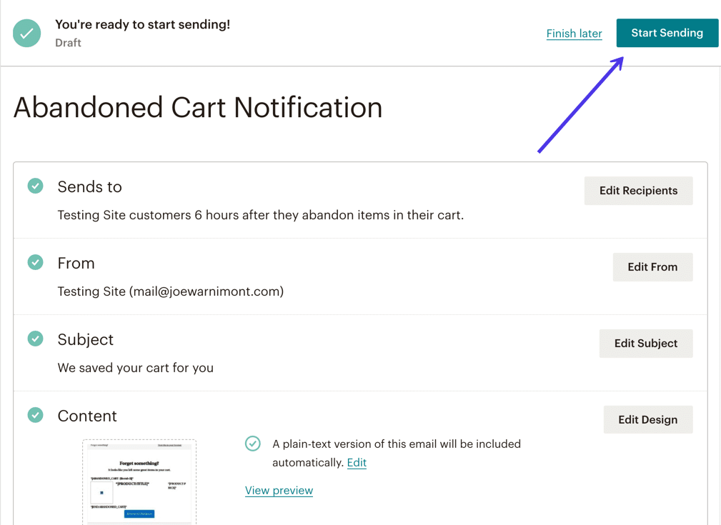The width and height of the screenshot is (721, 525).
Task: Click the outlined checkmark next to plain-text note
Action: tap(253, 444)
